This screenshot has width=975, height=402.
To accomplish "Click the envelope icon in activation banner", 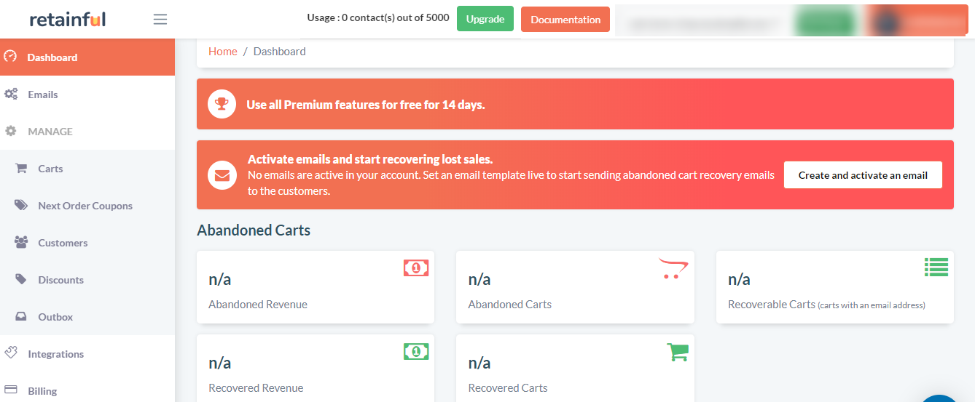I will click(222, 175).
